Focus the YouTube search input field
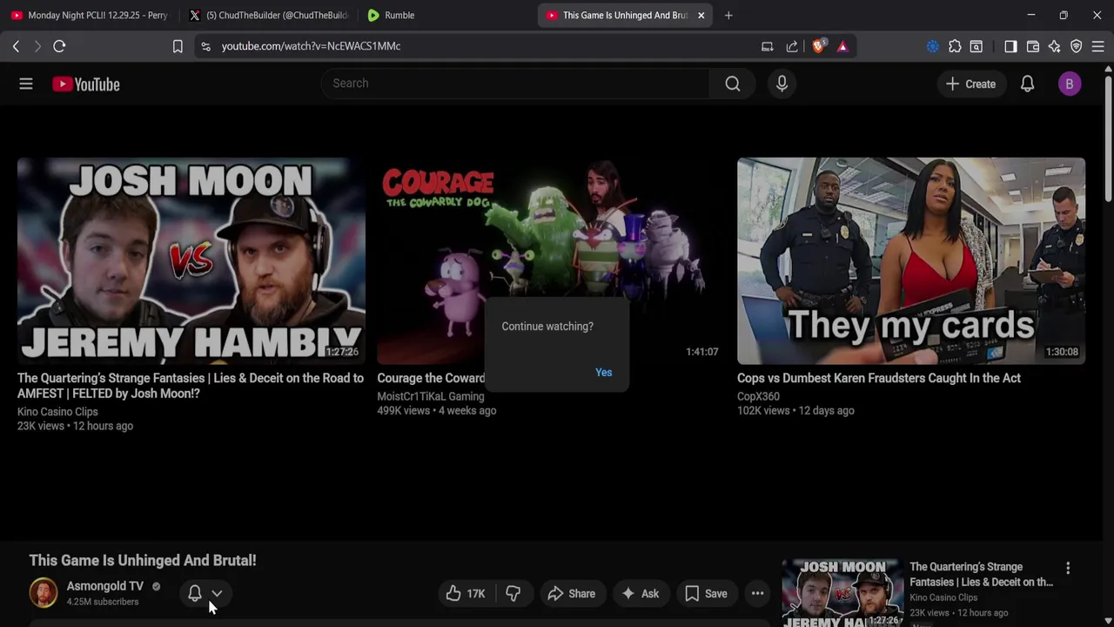1114x627 pixels. pos(515,84)
